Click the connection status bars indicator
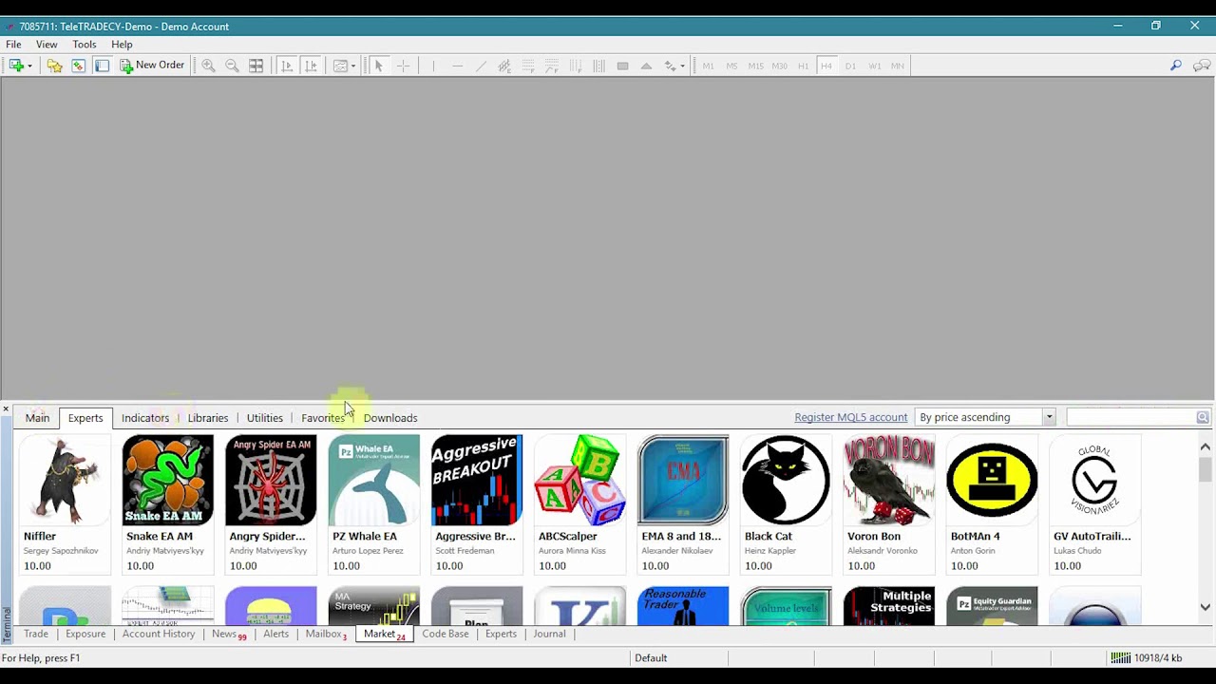Image resolution: width=1216 pixels, height=684 pixels. tap(1120, 657)
